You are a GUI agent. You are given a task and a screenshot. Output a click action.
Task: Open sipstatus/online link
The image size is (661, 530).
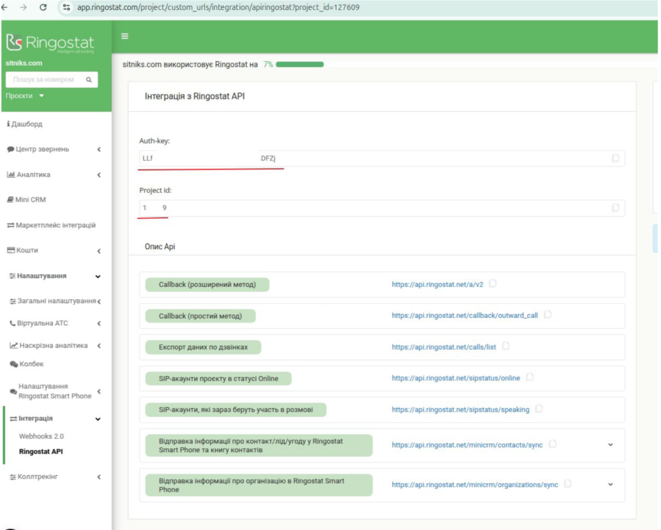[455, 378]
